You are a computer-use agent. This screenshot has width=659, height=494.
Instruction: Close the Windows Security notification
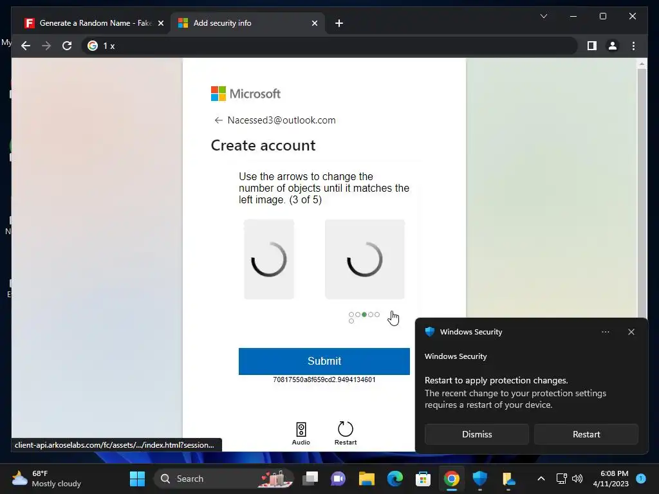pos(631,332)
